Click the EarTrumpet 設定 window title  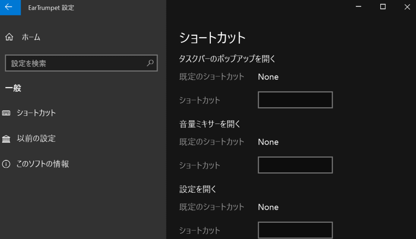click(x=51, y=8)
